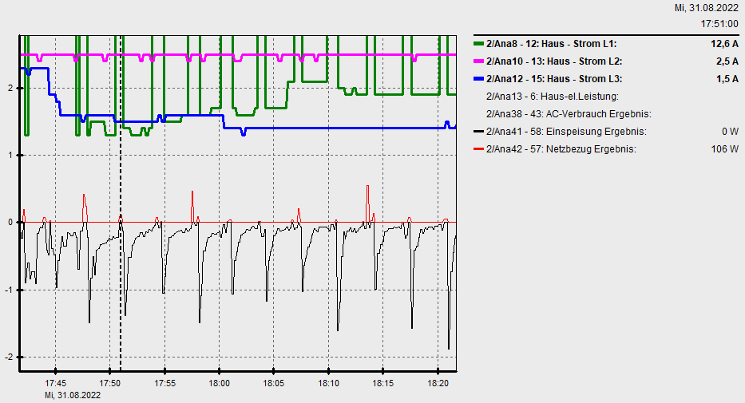Select the Haus - Strom L2 legend entry
This screenshot has width=745, height=403.
tap(554, 61)
